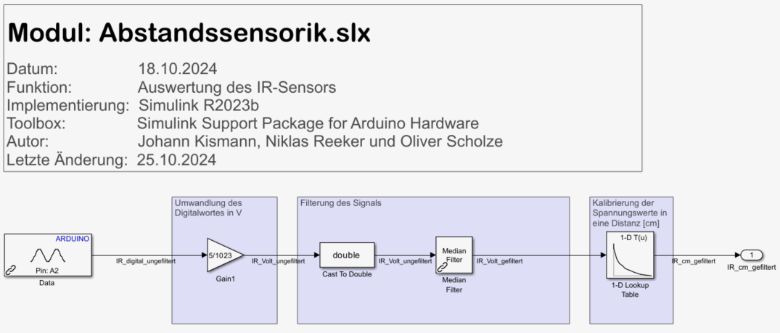This screenshot has height=333, width=780.
Task: Click the 'Modul: Abstandssensorik.slx' heading
Action: (x=189, y=33)
